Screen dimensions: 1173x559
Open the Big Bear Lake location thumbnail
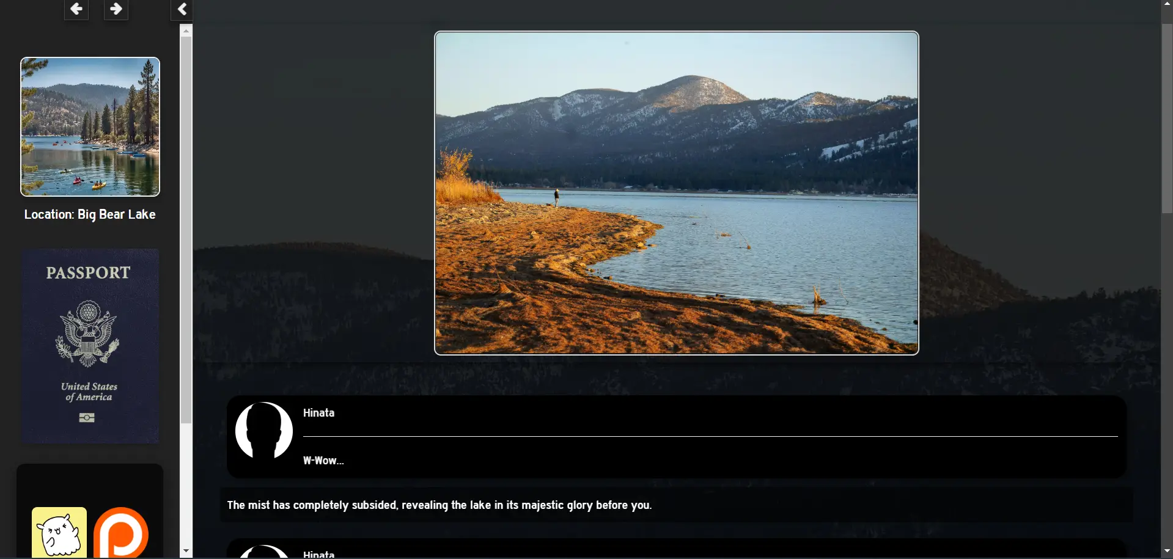(x=90, y=126)
